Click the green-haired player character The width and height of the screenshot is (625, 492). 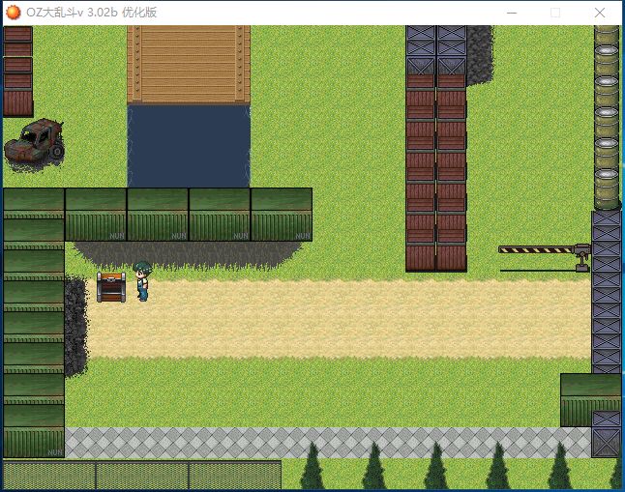point(142,281)
